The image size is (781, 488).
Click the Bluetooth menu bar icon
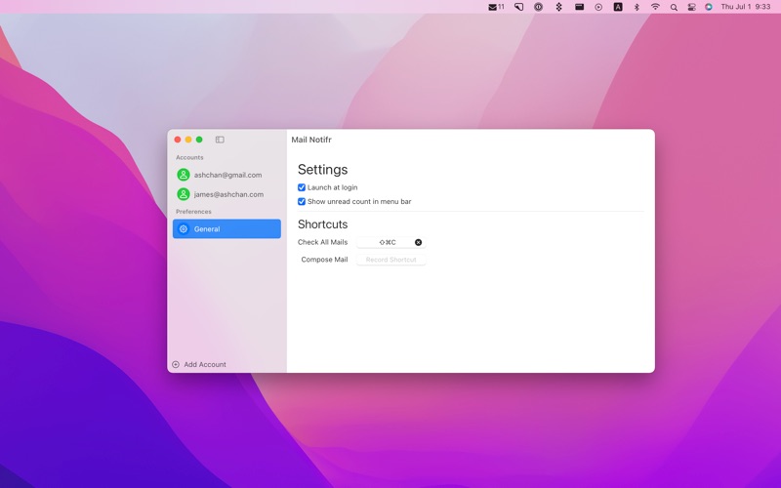[x=637, y=7]
